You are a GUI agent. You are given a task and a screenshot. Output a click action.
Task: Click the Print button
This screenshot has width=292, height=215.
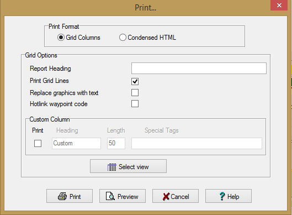pos(70,196)
